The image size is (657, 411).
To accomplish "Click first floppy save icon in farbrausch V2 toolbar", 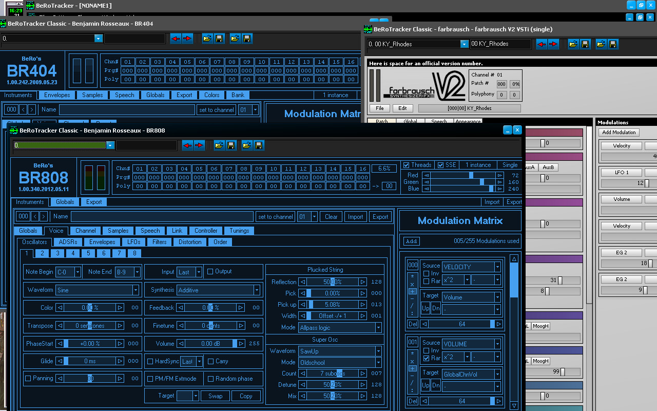I will (x=585, y=44).
